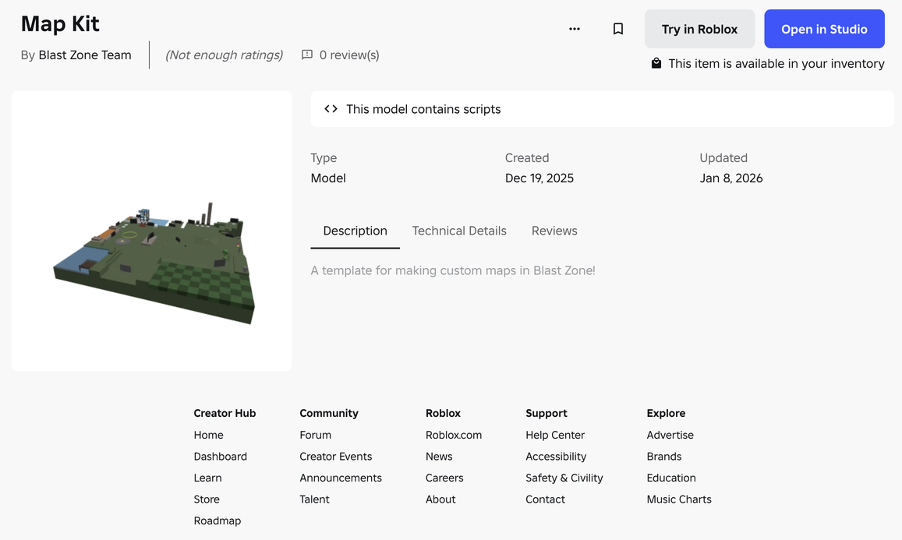Visit the Help Center support link
The width and height of the screenshot is (902, 540).
(555, 435)
